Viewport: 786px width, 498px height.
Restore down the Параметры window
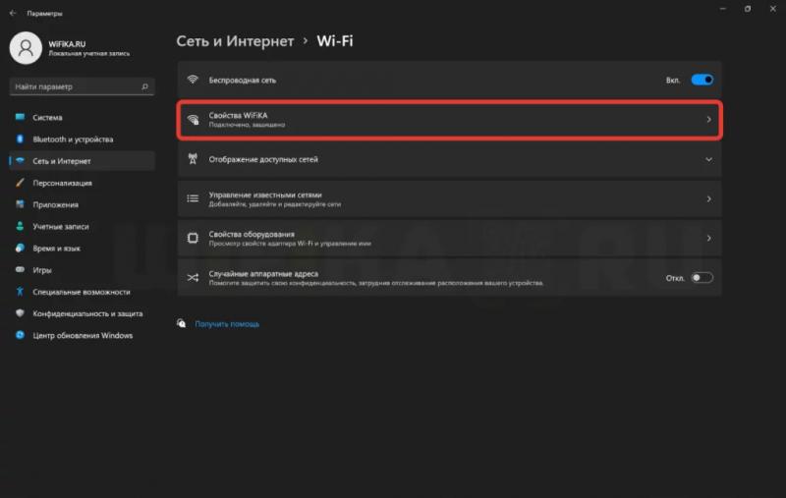click(x=748, y=9)
